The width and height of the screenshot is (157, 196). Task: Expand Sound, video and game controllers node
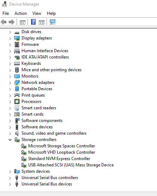pyautogui.click(x=10, y=134)
